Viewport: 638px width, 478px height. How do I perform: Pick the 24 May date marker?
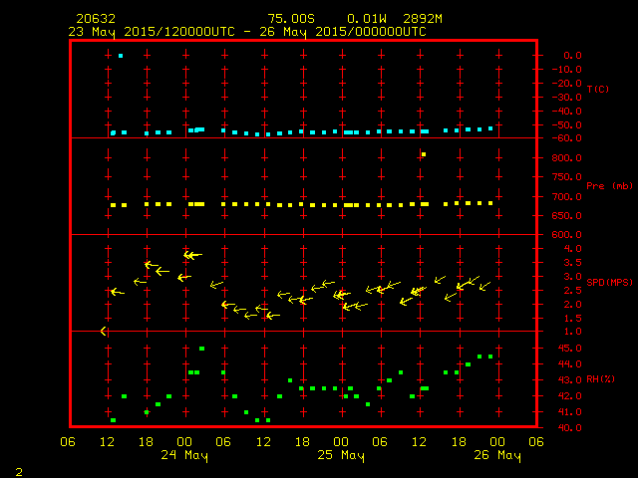click(185, 456)
